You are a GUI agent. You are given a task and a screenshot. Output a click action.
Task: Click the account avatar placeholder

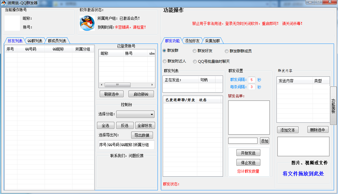(x=12, y=23)
